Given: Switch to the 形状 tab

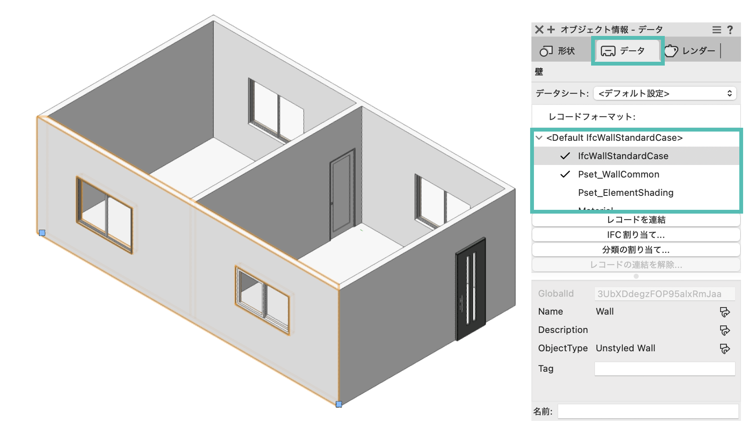Looking at the screenshot, I should [x=558, y=51].
